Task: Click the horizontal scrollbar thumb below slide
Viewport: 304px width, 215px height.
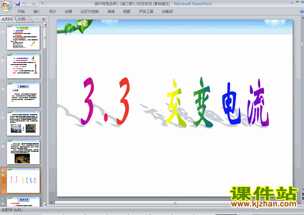Action: [x=175, y=203]
